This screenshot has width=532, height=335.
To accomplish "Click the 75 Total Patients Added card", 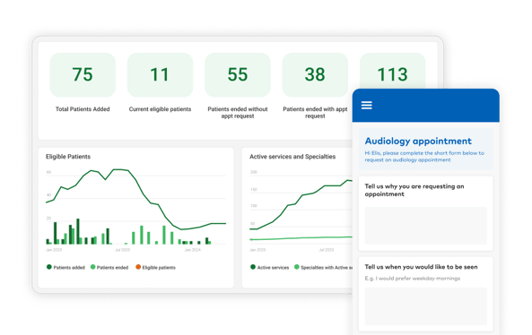I will pos(83,75).
